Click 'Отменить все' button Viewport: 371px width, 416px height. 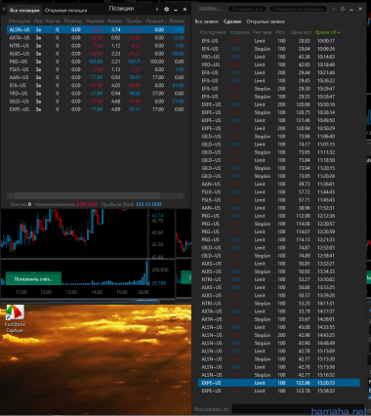click(247, 9)
